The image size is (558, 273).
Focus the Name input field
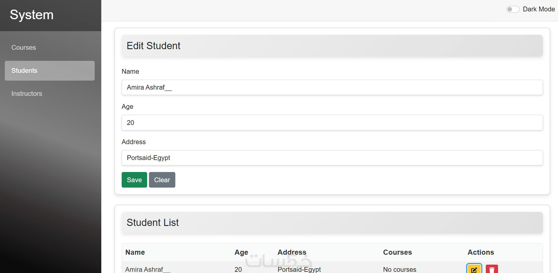[332, 88]
